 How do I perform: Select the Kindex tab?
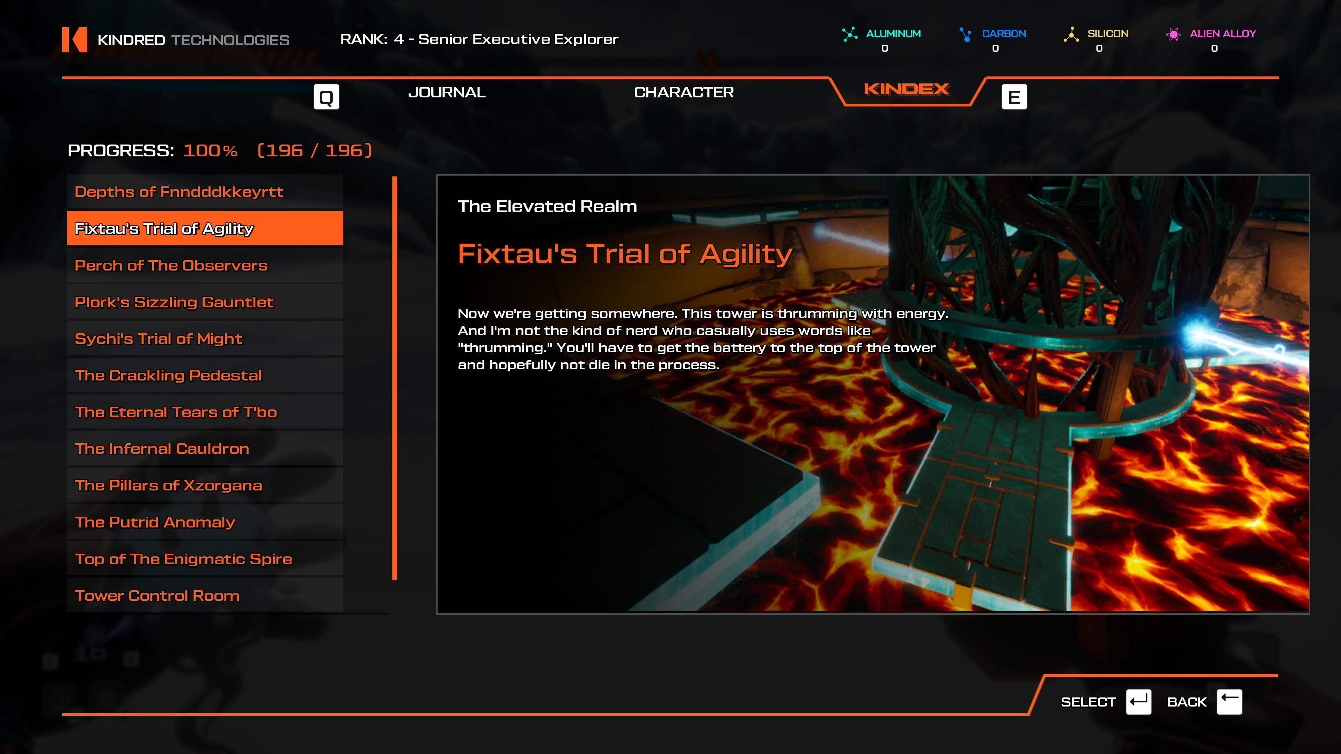click(906, 89)
